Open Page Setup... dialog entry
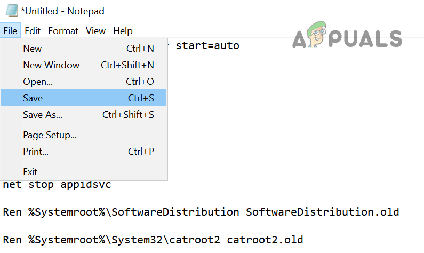Image resolution: width=424 pixels, height=253 pixels. (50, 135)
